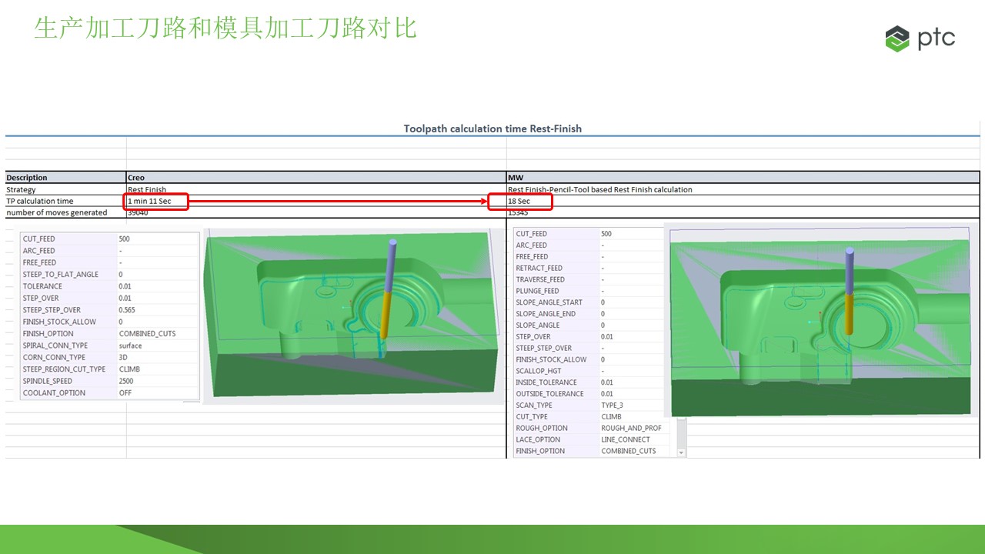The image size is (985, 554).
Task: Click the OUTSIDE_TOLERANCE parameter label
Action: click(x=549, y=394)
